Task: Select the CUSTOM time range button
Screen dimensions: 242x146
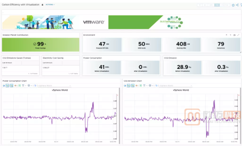Action: tap(224, 5)
